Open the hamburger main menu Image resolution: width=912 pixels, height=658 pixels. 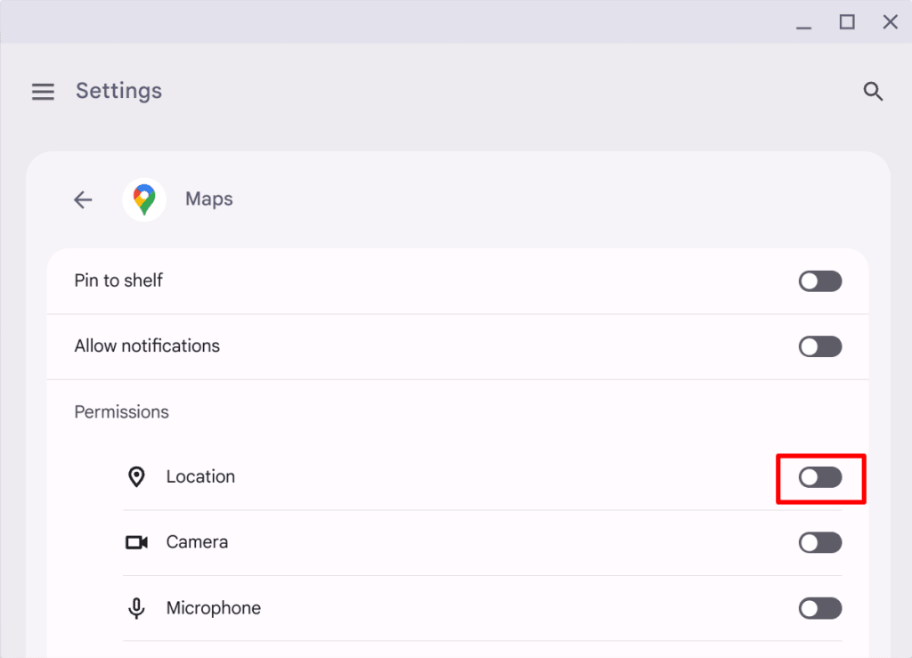coord(43,91)
